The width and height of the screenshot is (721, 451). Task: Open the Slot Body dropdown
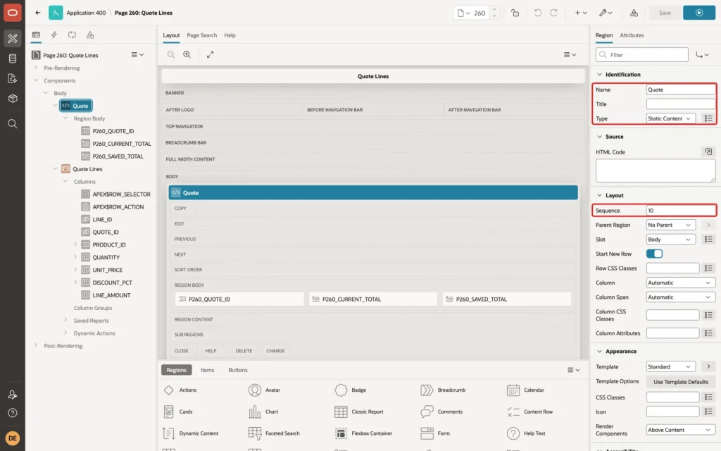[x=670, y=240]
